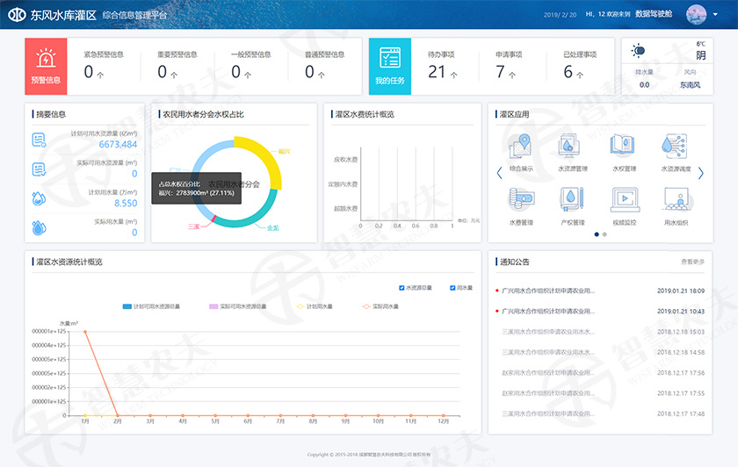Click the teal 金龙 donut segment
Screen dimensions: 738x467
(252, 218)
